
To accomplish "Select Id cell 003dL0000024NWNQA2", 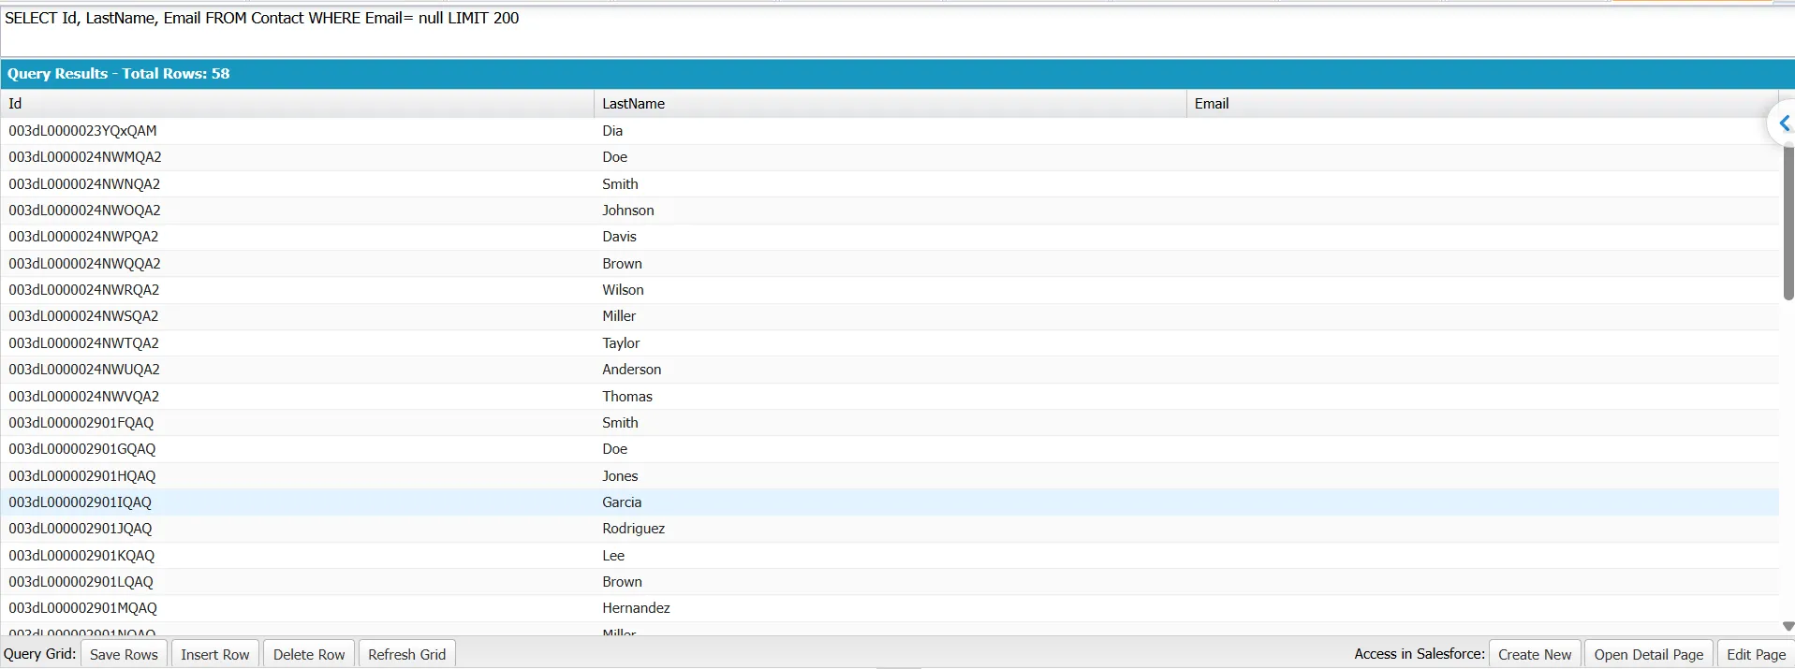I will (x=297, y=184).
